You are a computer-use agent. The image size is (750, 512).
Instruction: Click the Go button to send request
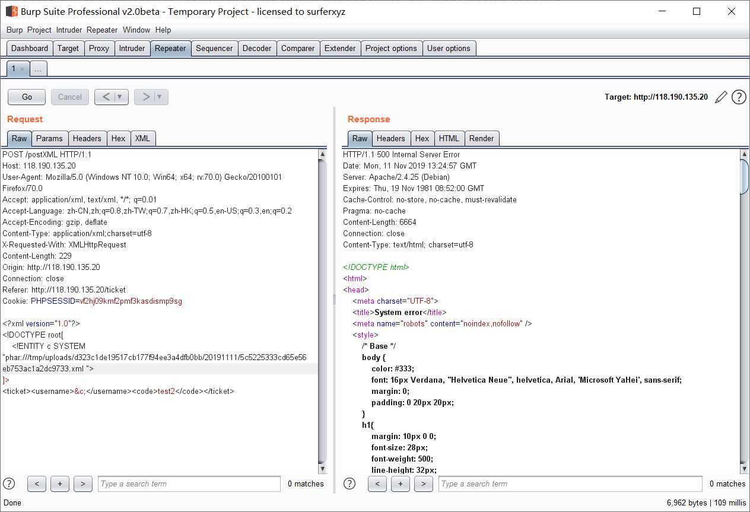tap(27, 97)
